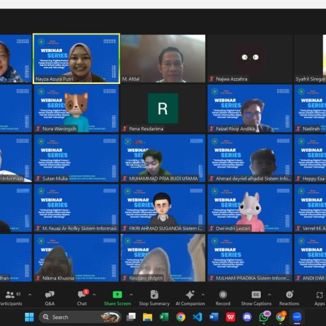Image resolution: width=326 pixels, height=326 pixels.
Task: Expand the Show Captions options caret
Action: pyautogui.click(x=269, y=295)
